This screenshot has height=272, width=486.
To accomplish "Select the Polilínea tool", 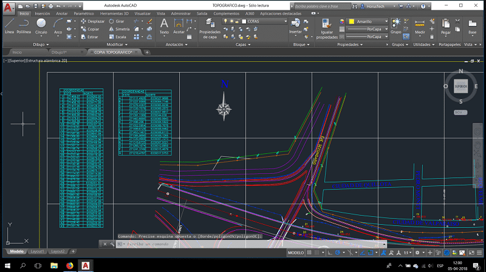I will point(24,26).
